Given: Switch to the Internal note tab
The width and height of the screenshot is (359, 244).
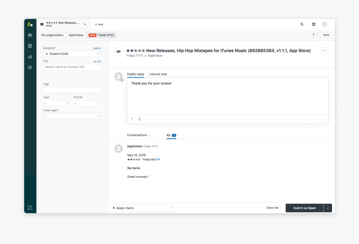Looking at the screenshot, I should (x=158, y=74).
